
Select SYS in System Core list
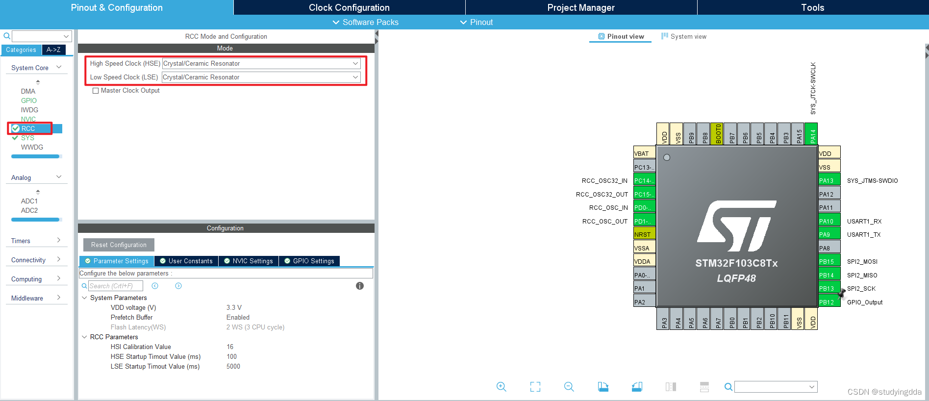click(x=27, y=138)
